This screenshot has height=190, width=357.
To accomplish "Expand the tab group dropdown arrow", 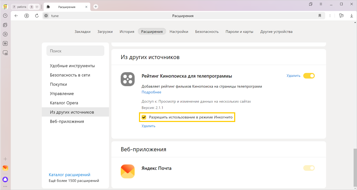I will pos(37,7).
